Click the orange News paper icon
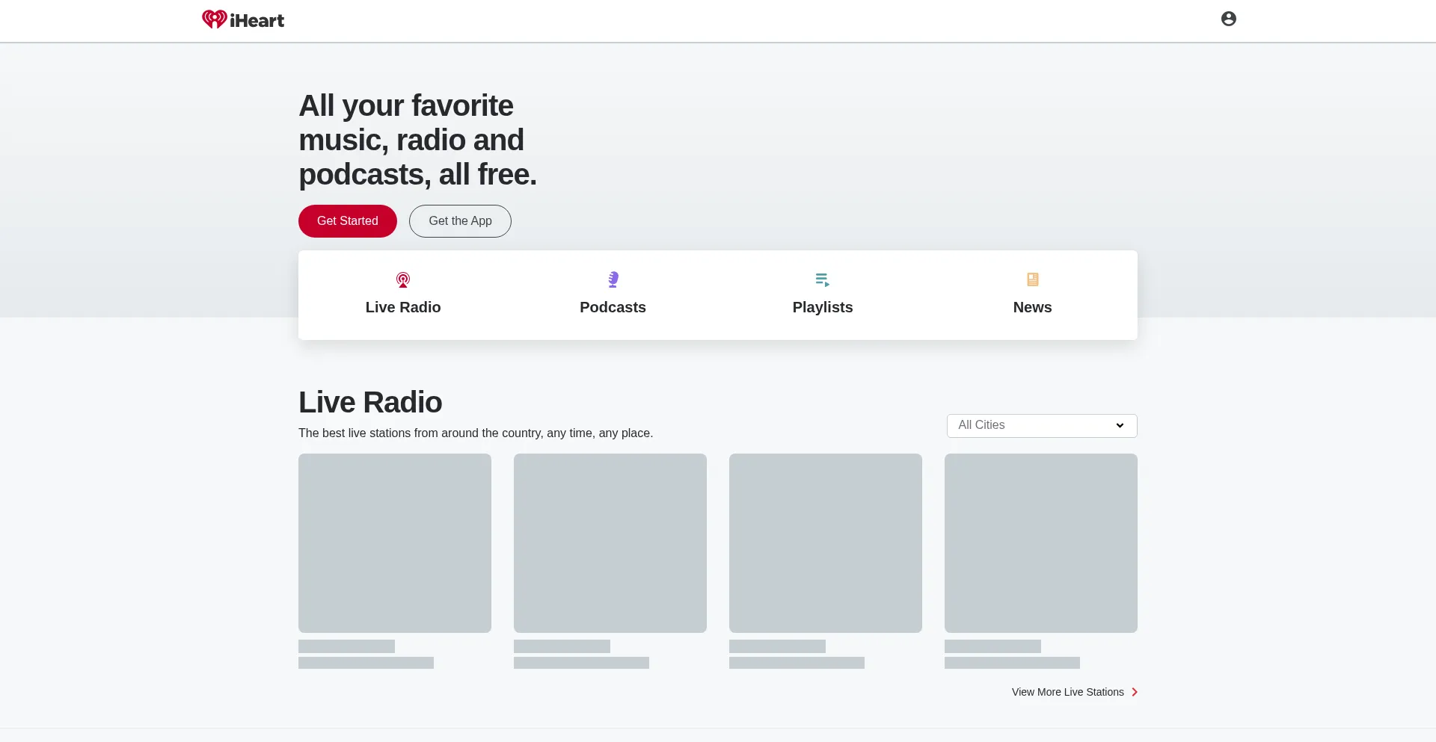 (1032, 279)
